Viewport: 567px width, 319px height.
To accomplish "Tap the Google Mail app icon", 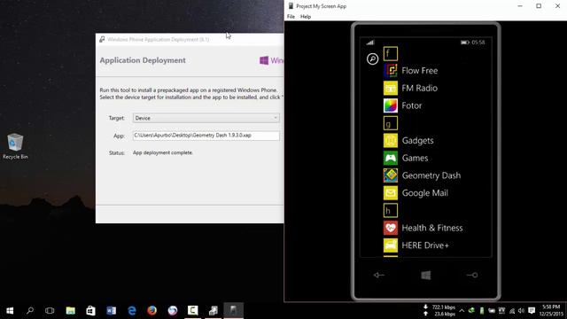I will (x=391, y=193).
